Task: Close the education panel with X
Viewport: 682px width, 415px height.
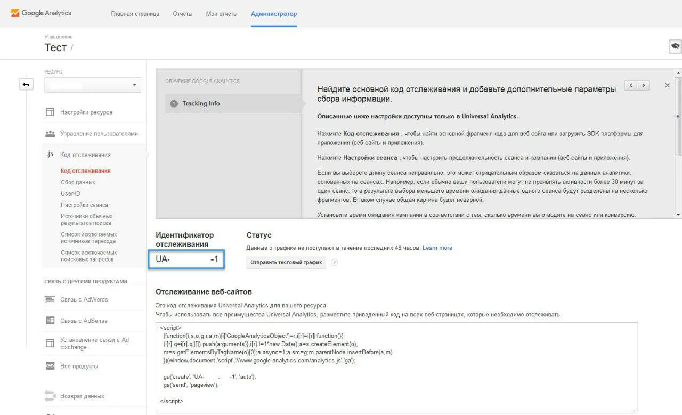Action: 667,85
